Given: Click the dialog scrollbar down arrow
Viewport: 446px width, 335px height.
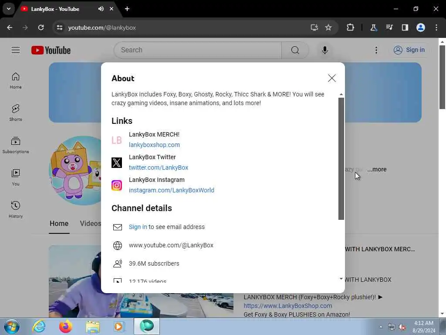Looking at the screenshot, I should (x=341, y=279).
